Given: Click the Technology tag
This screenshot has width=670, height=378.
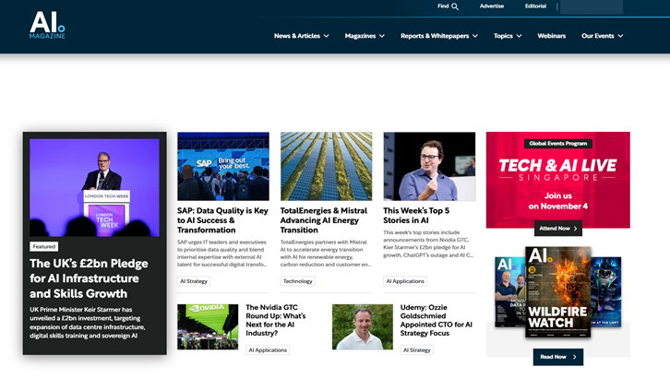Looking at the screenshot, I should click(297, 281).
